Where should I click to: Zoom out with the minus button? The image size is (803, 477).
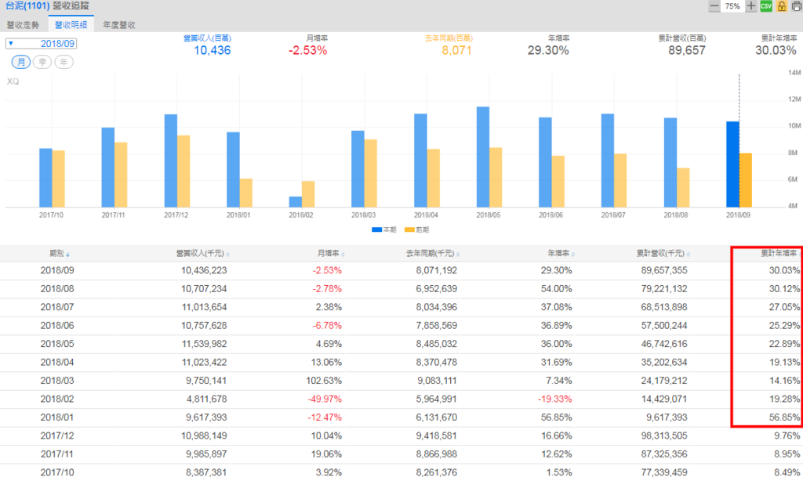(714, 6)
